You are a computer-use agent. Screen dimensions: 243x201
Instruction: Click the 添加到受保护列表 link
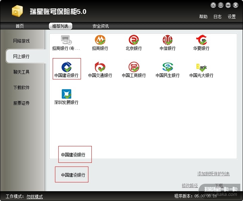213,174
